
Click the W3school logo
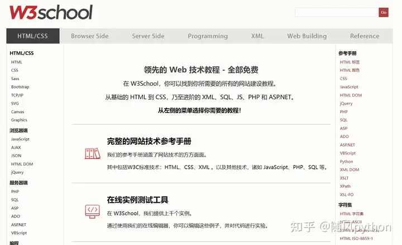[x=51, y=12]
